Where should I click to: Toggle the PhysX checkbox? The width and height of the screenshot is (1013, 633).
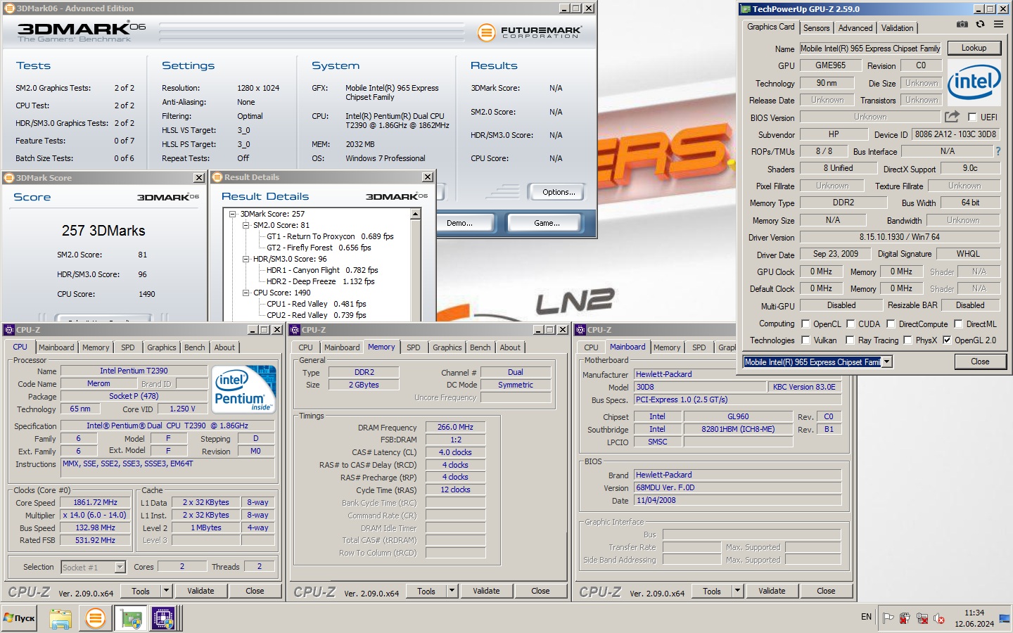[907, 340]
